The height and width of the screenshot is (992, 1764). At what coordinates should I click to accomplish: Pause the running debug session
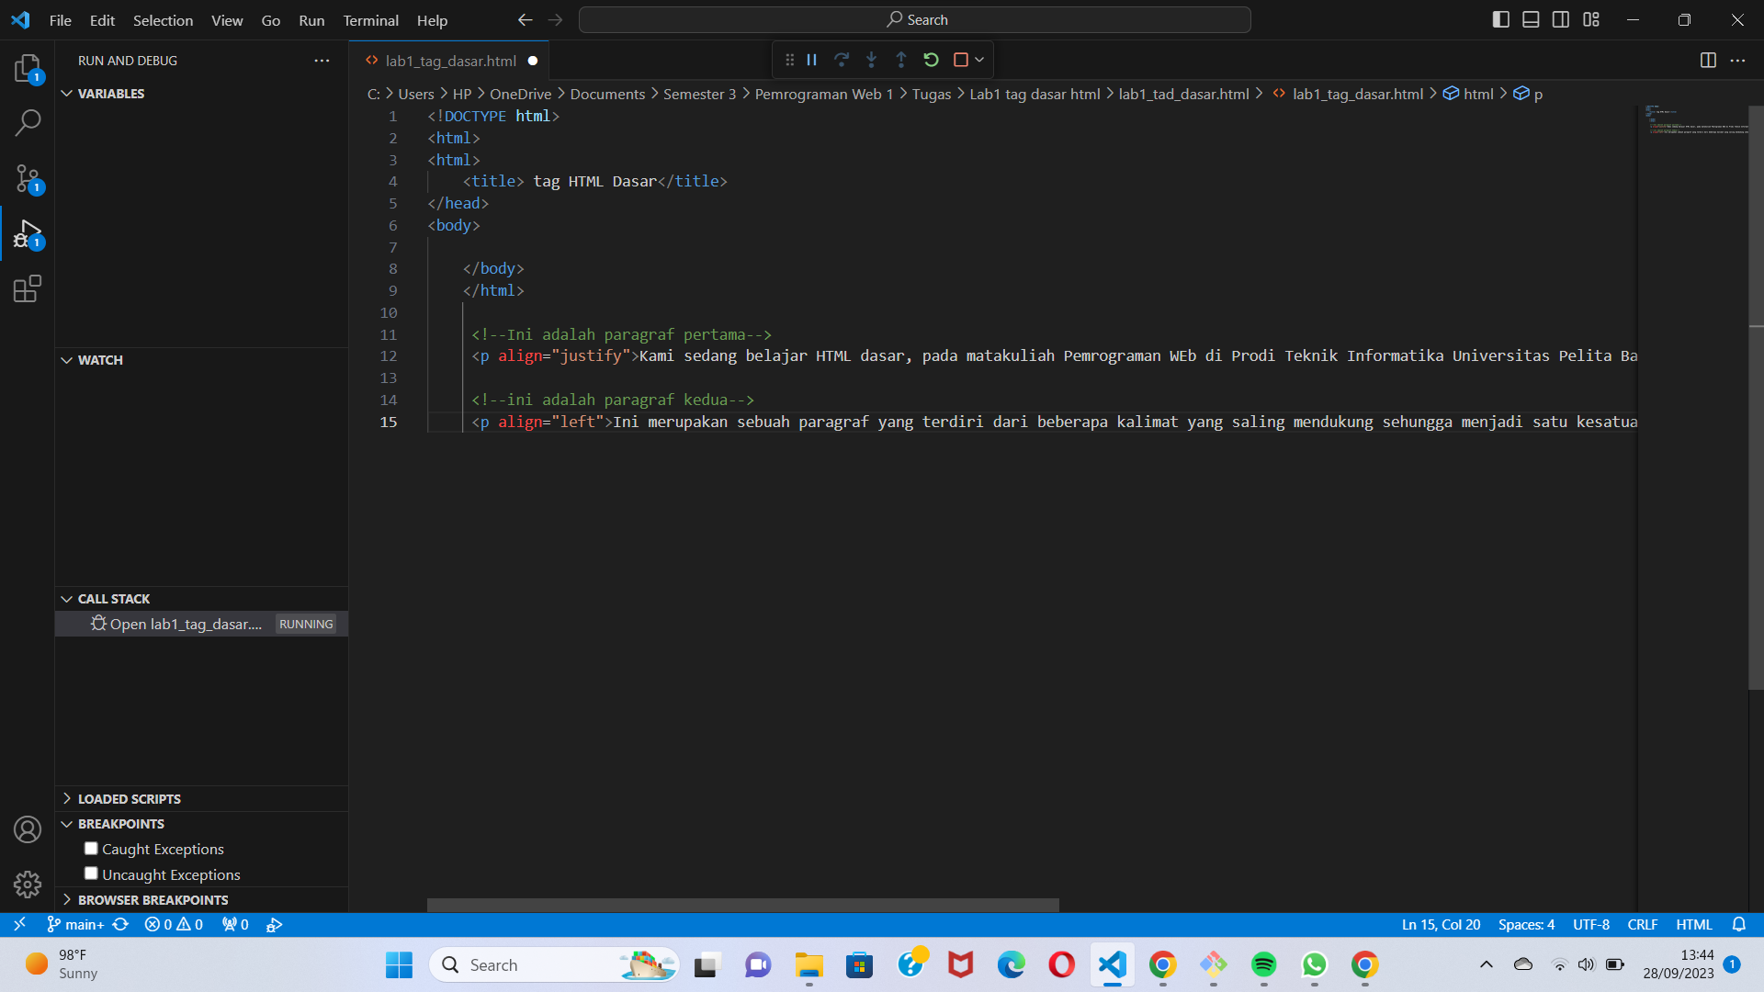(x=811, y=59)
